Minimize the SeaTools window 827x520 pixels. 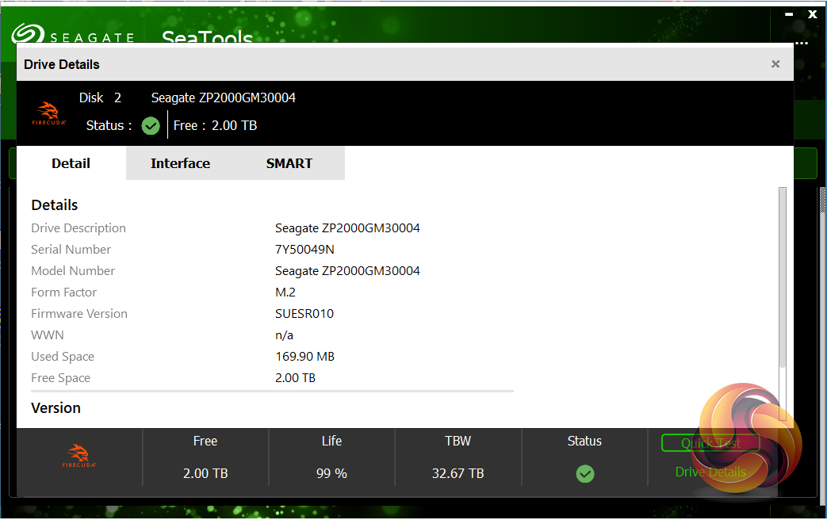pos(789,15)
